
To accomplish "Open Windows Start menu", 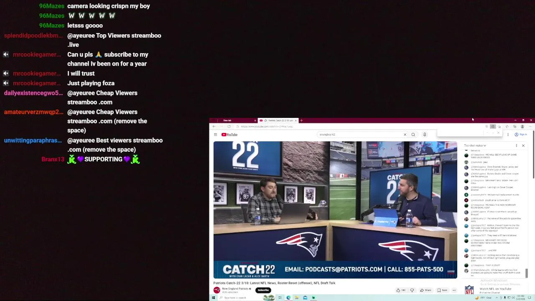I will click(213, 298).
